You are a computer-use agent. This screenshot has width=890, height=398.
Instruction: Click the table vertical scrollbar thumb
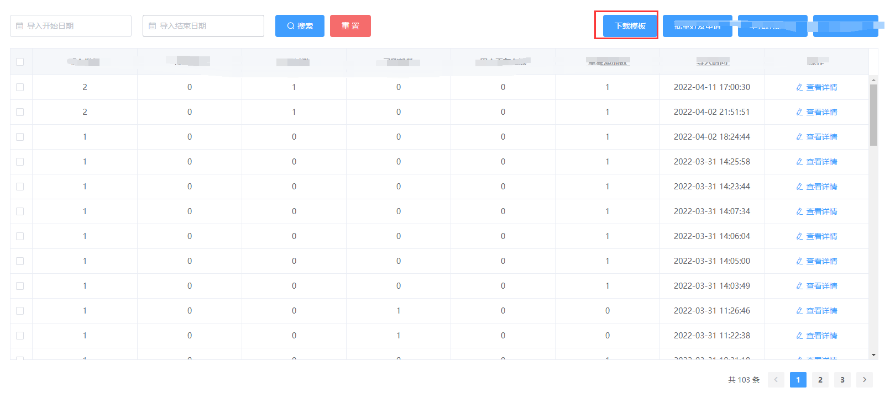[x=873, y=115]
